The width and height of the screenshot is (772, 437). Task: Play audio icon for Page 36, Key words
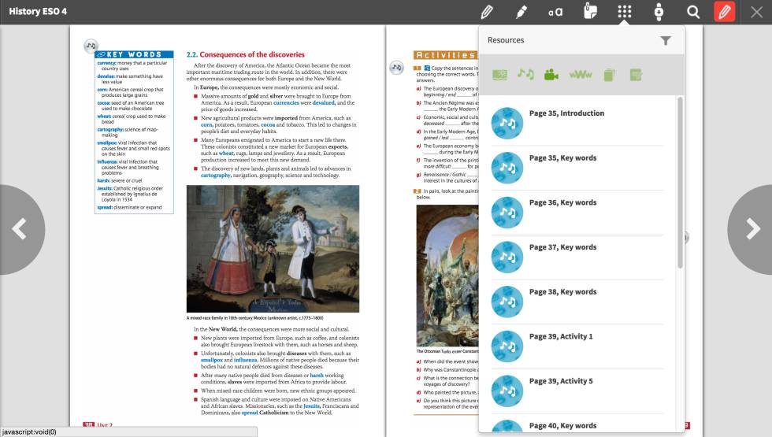point(507,213)
